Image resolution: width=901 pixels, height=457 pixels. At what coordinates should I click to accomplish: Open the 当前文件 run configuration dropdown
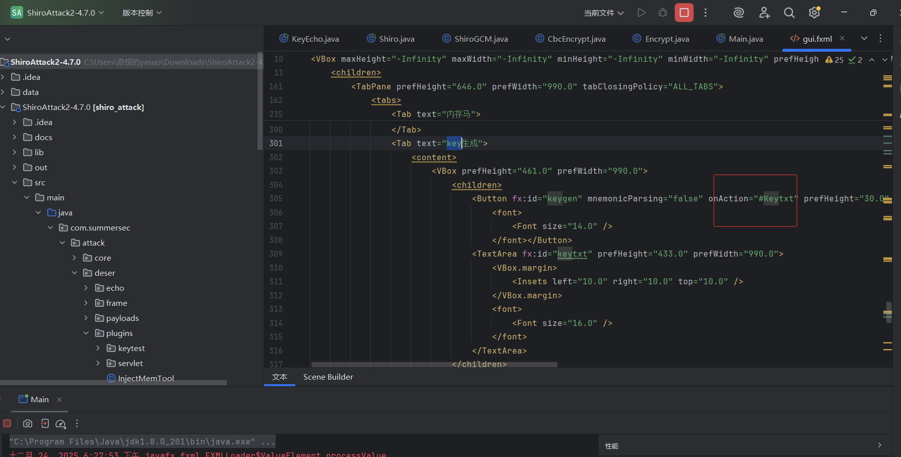(x=604, y=13)
